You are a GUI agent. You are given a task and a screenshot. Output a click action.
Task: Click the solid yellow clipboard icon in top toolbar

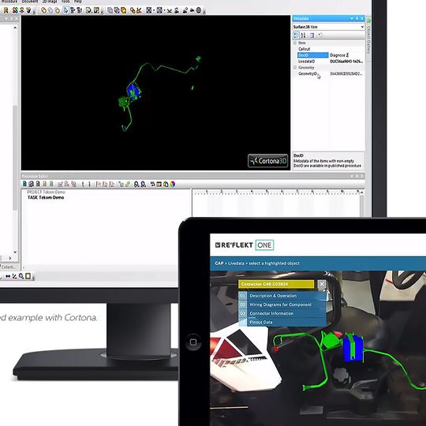coord(124,10)
